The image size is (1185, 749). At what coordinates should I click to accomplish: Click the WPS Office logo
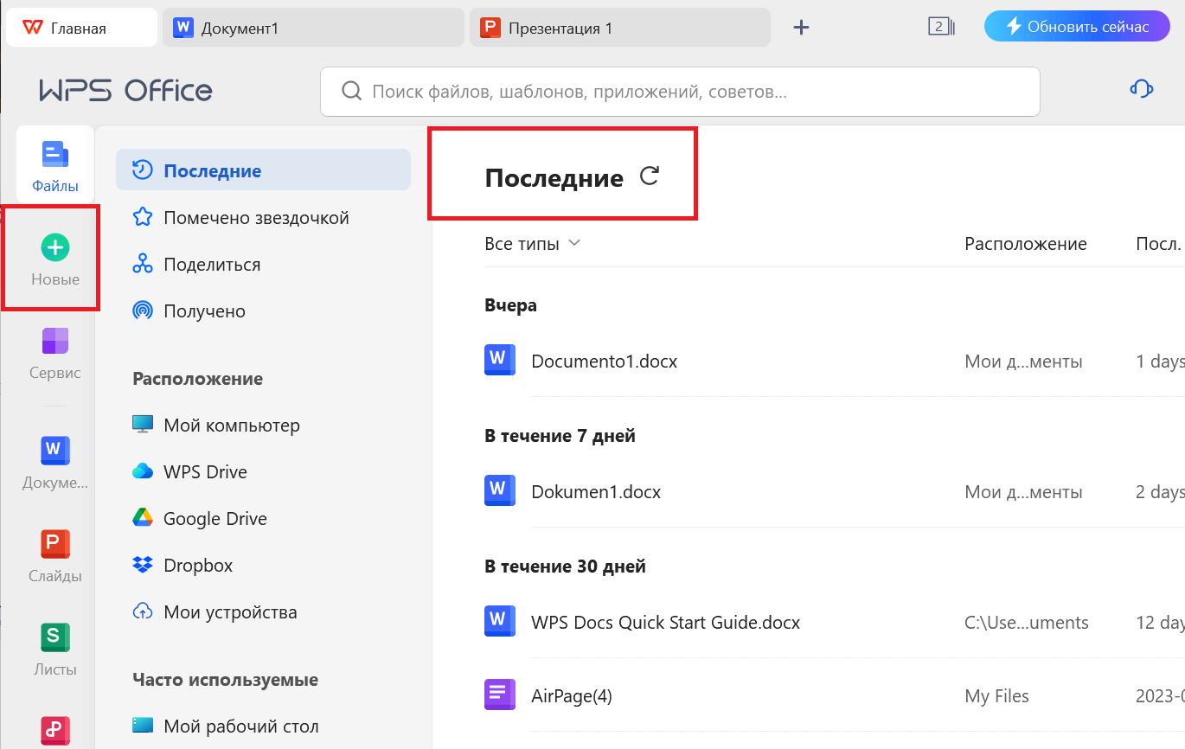click(x=125, y=90)
